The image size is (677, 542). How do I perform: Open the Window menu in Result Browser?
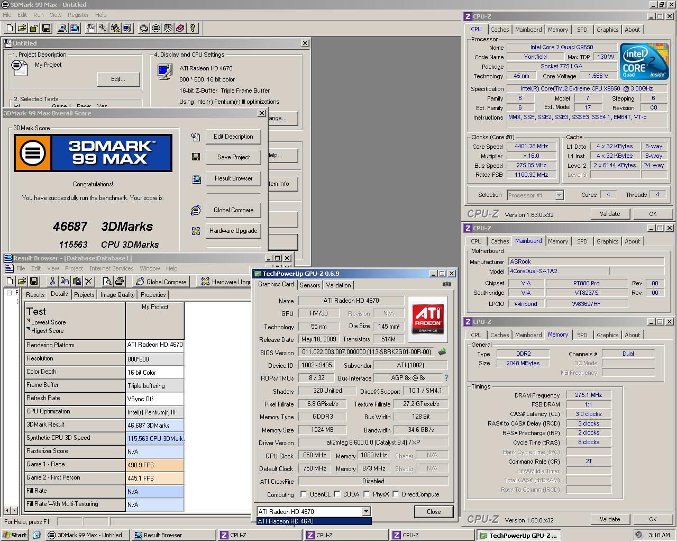pyautogui.click(x=150, y=268)
